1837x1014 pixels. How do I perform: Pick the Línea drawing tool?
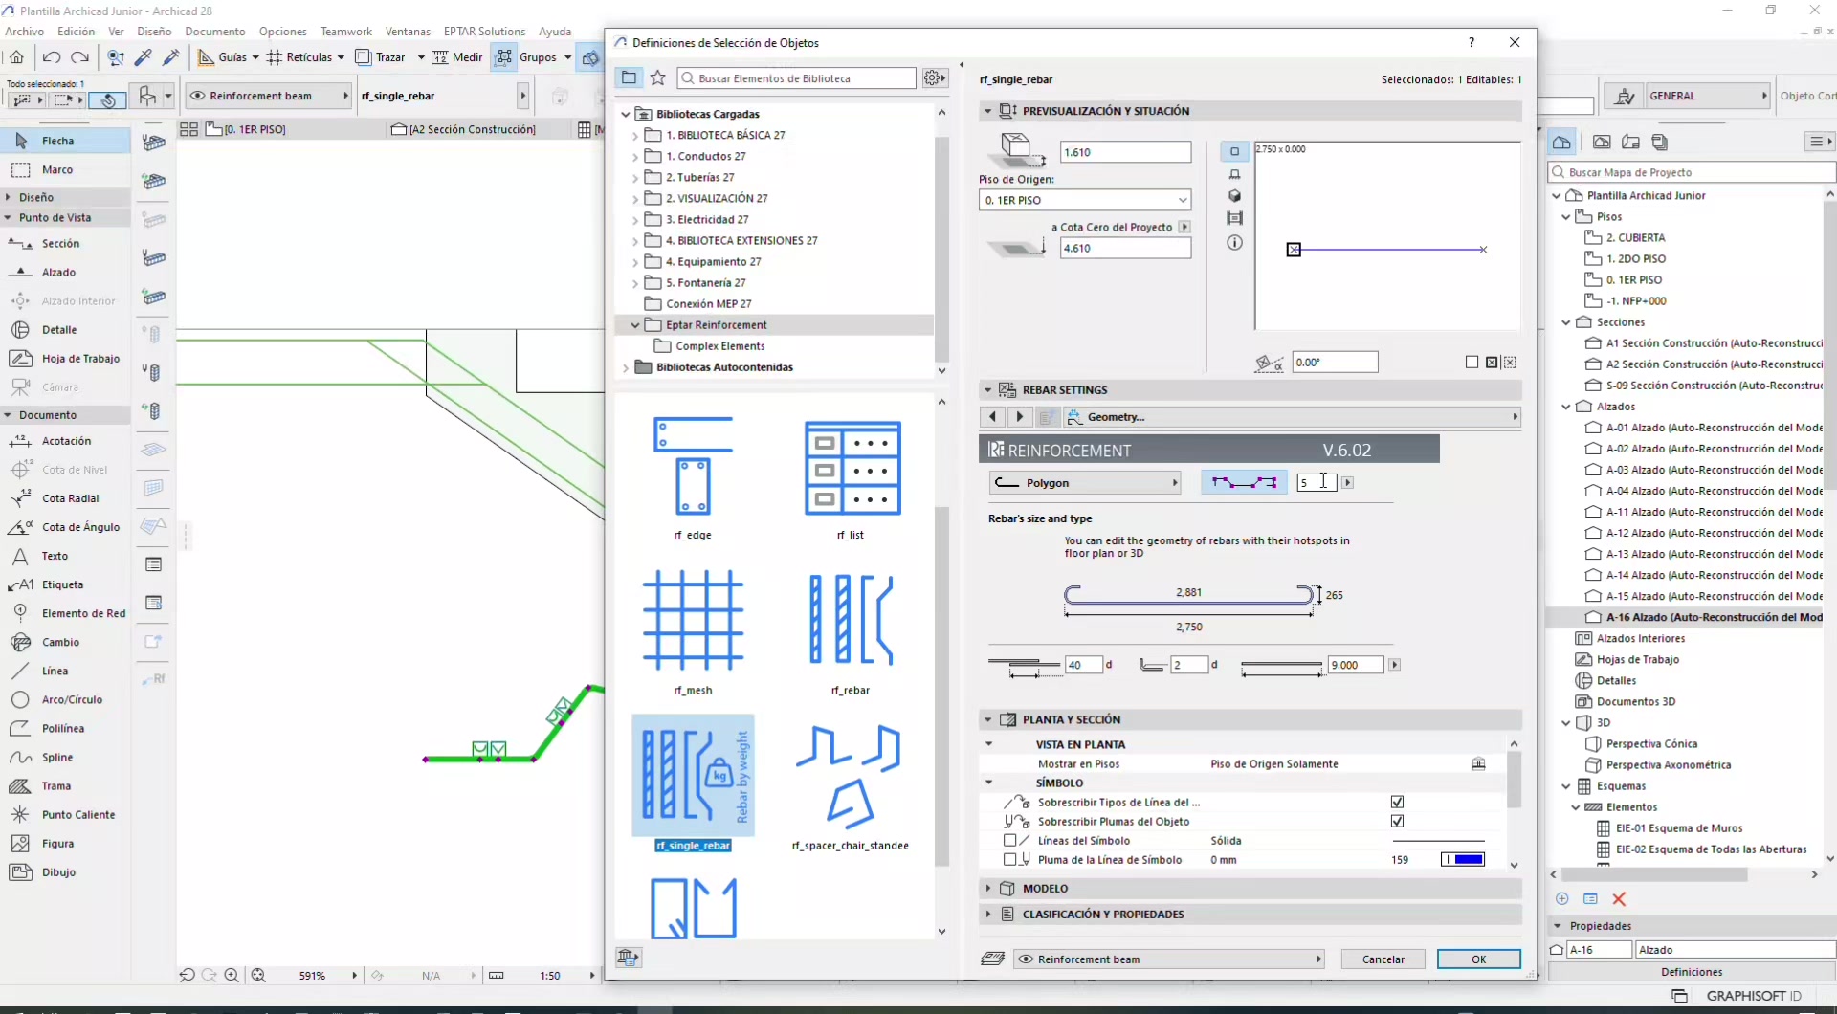[x=65, y=671]
